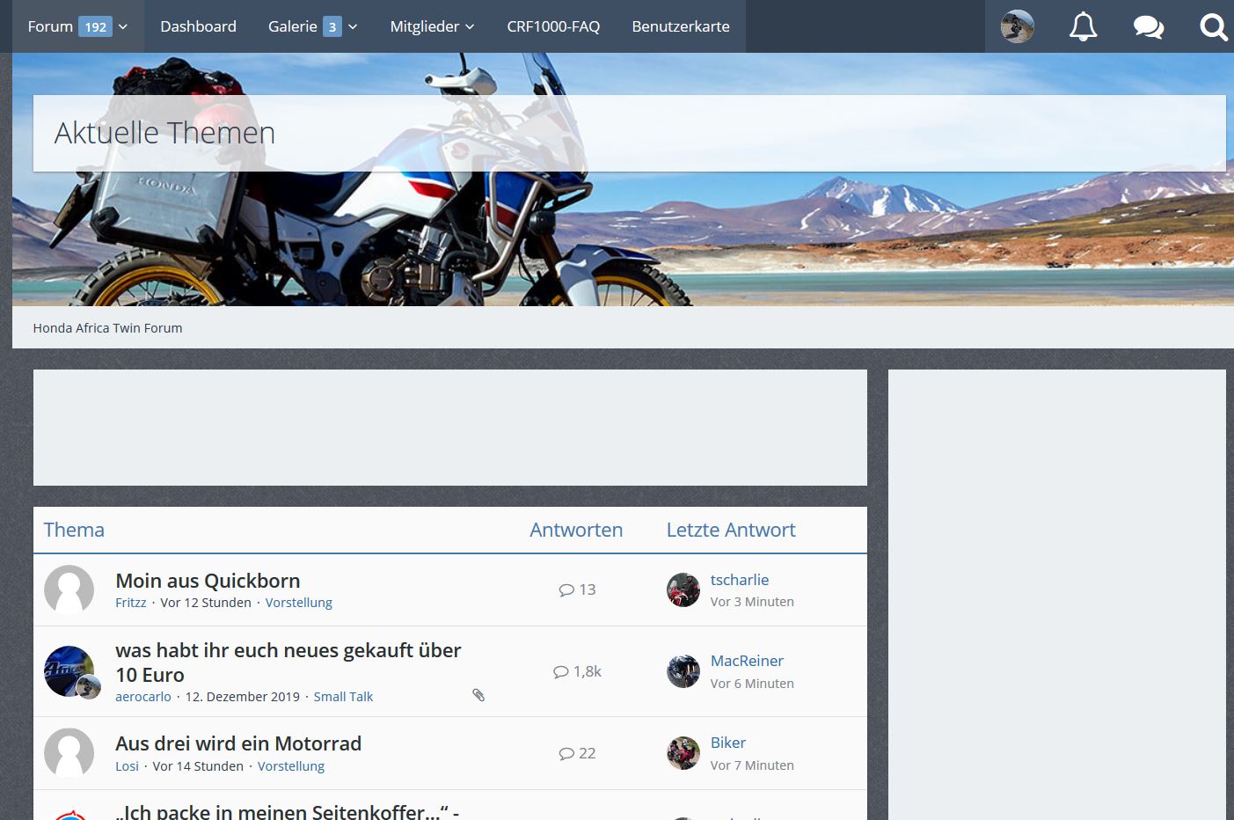
Task: Click MacReiner's avatar in last reply
Action: 683,671
